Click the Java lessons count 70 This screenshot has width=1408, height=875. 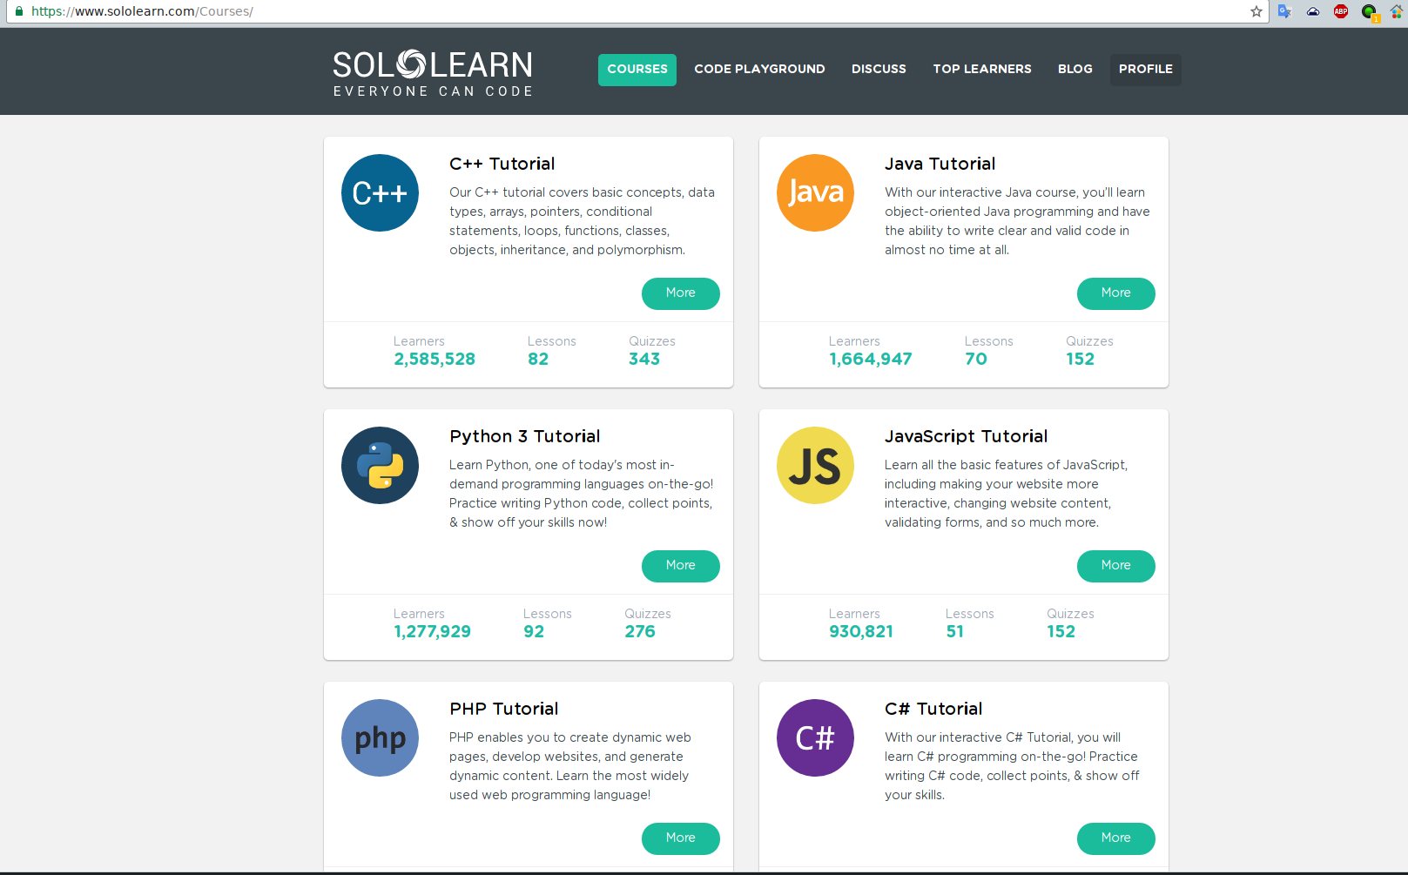point(976,359)
